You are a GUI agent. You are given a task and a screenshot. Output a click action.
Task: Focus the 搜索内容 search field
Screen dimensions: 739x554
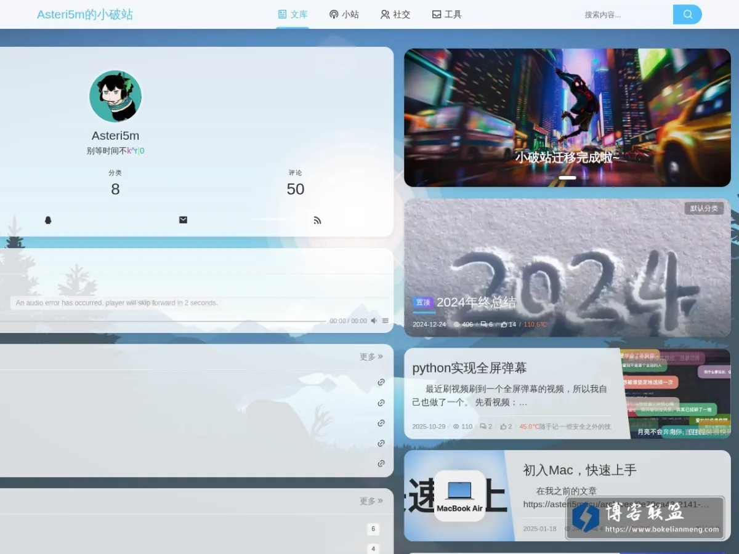tap(625, 15)
